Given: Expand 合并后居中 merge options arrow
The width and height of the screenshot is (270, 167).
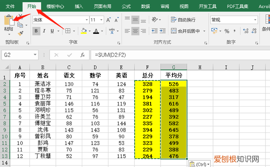Looking at the screenshot, I should (x=204, y=31).
